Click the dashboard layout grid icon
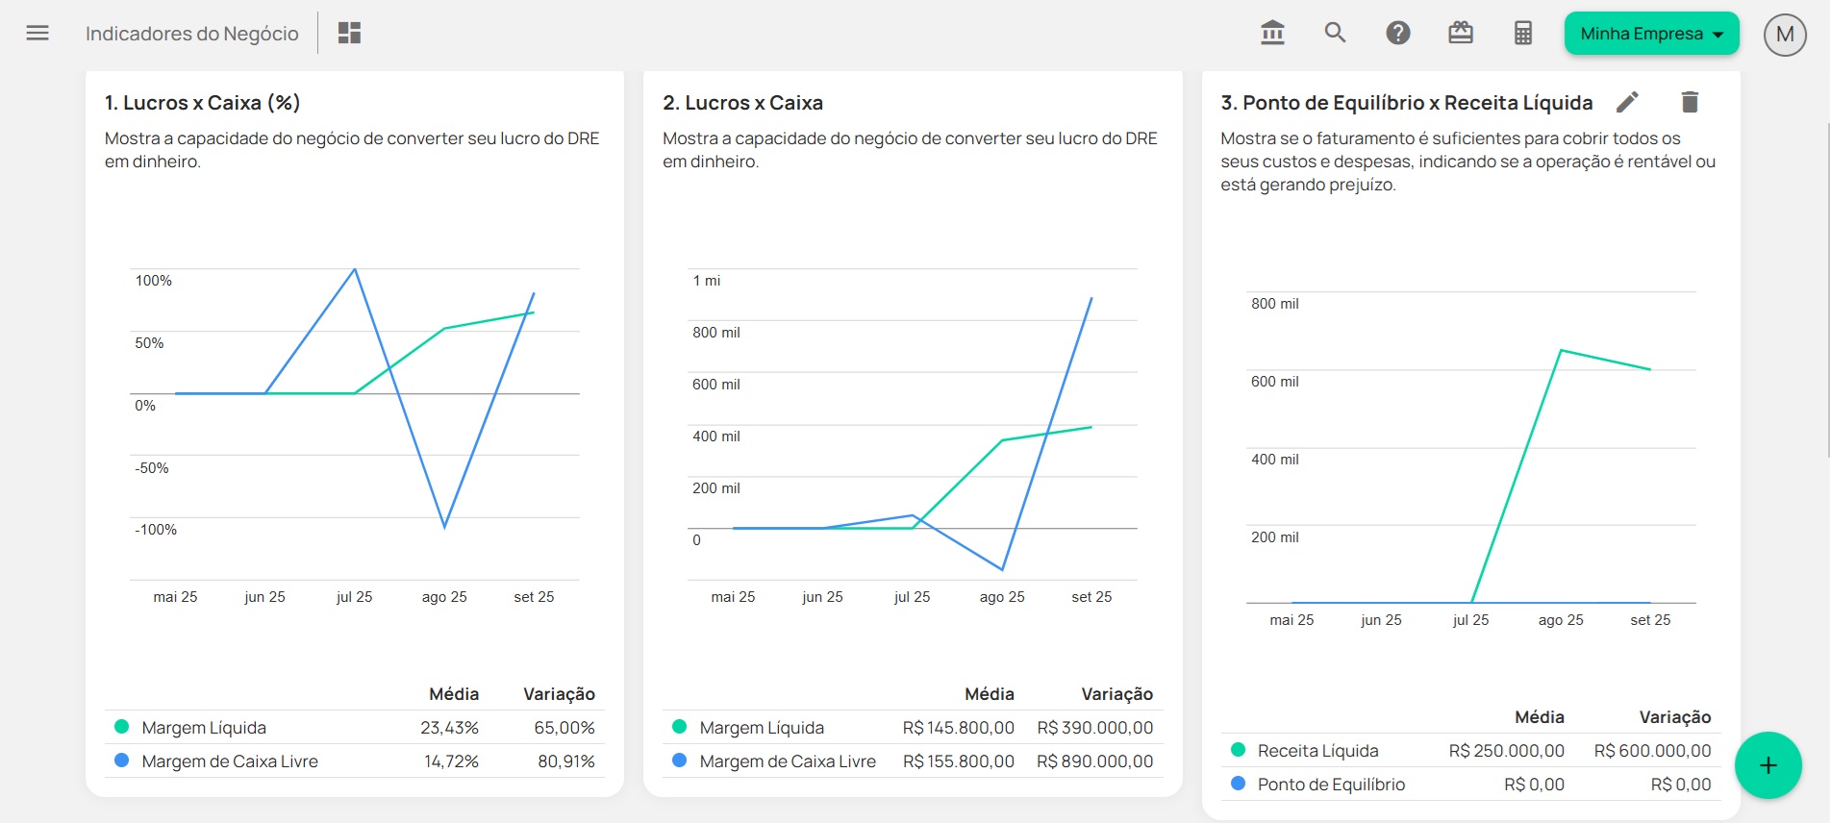Viewport: 1830px width, 823px height. pos(349,34)
